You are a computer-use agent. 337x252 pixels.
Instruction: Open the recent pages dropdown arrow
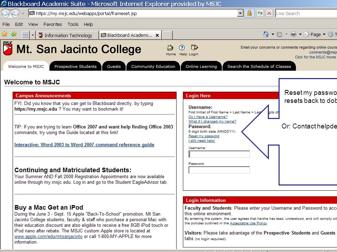(x=23, y=14)
